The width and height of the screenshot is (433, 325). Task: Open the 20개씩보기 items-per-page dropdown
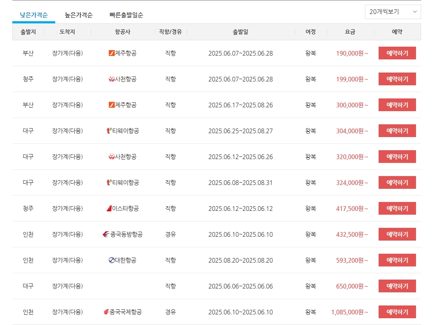[393, 12]
